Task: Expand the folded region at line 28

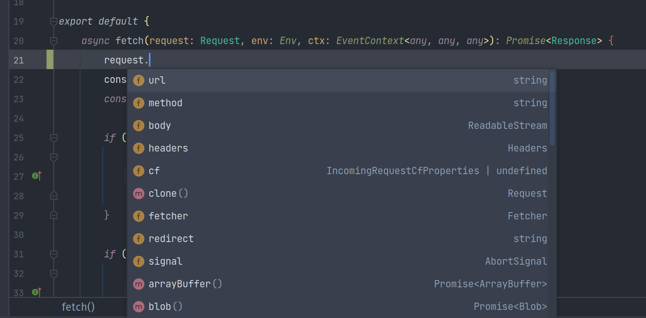Action: pyautogui.click(x=53, y=196)
